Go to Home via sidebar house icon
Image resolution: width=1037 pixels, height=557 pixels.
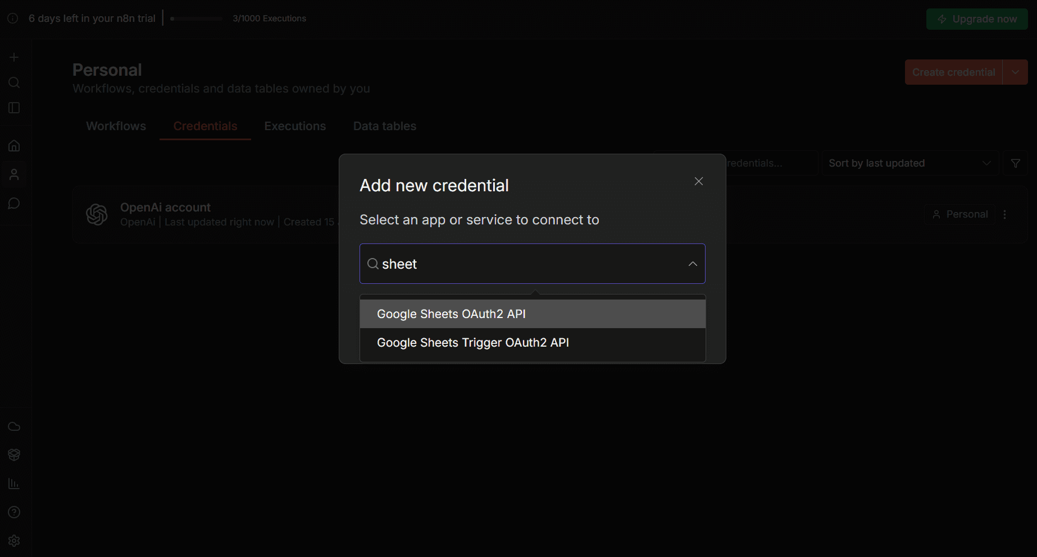pos(14,146)
